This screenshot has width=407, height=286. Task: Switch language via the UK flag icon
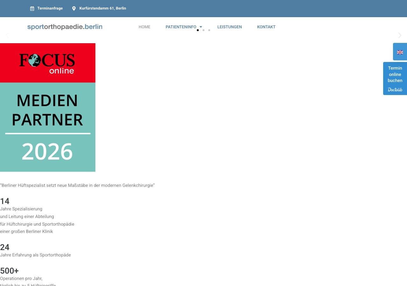400,52
